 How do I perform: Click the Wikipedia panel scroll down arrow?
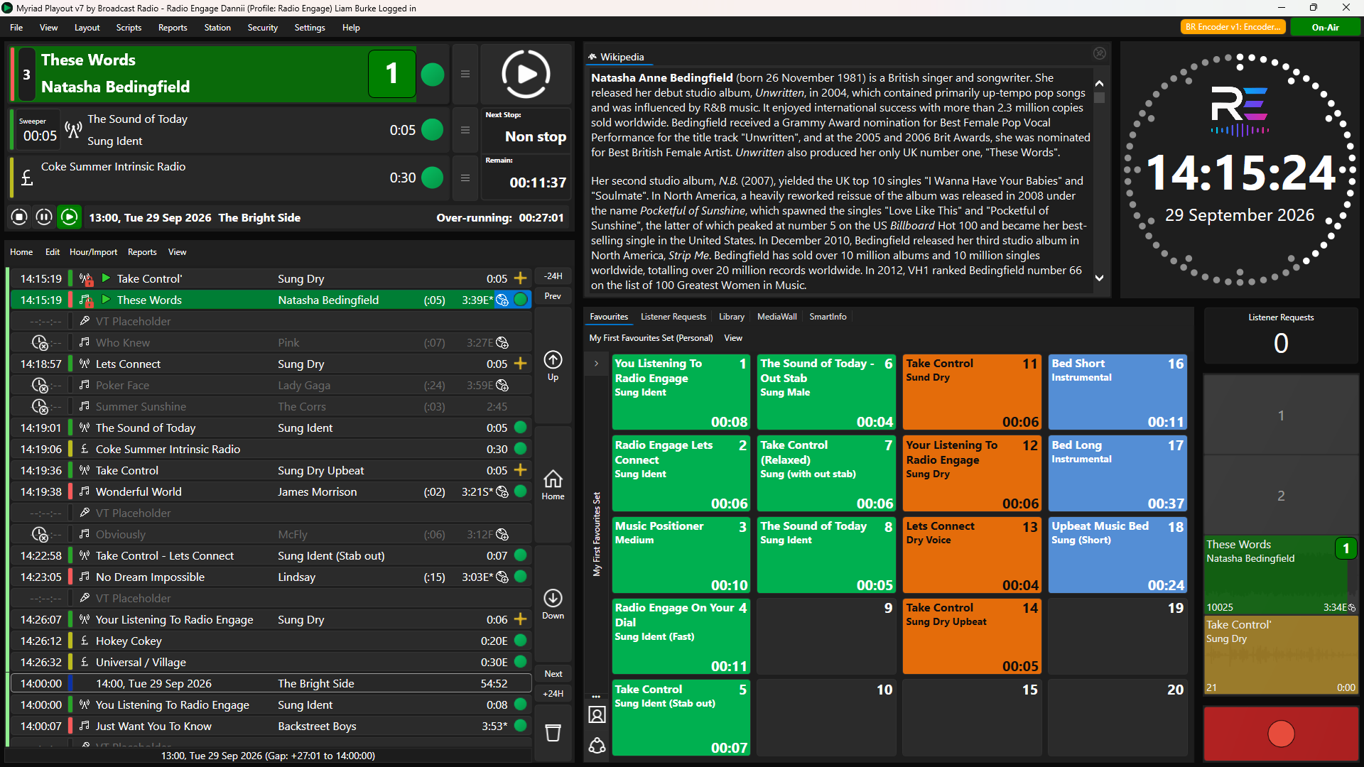click(x=1099, y=278)
